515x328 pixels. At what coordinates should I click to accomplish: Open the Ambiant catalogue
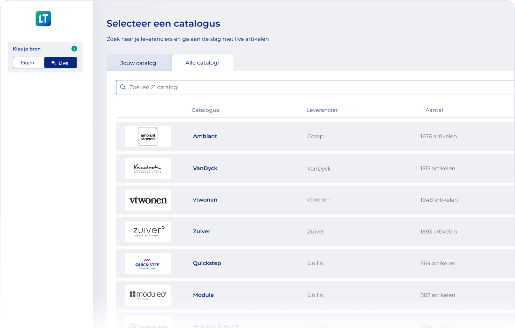tap(205, 136)
